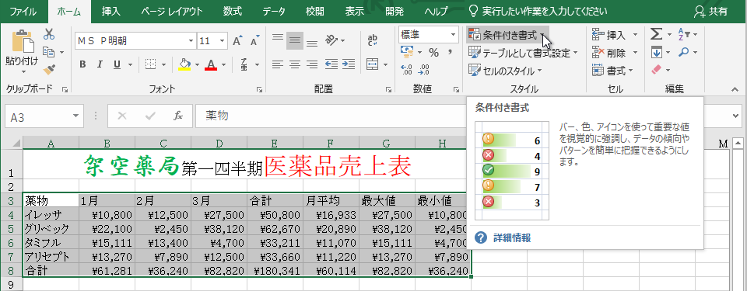Expand the Name Box dropdown arrow
The image size is (747, 291).
[75, 116]
